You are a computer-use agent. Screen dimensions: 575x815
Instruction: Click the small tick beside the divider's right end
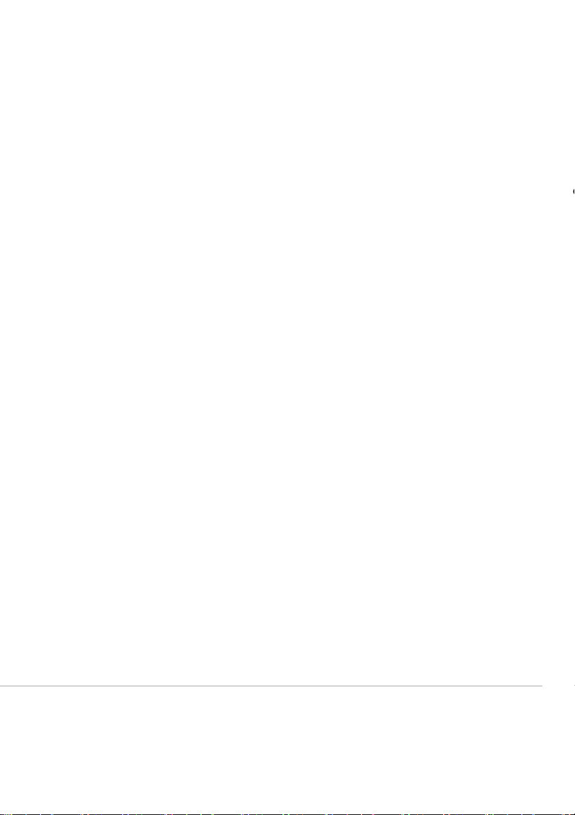tap(573, 685)
